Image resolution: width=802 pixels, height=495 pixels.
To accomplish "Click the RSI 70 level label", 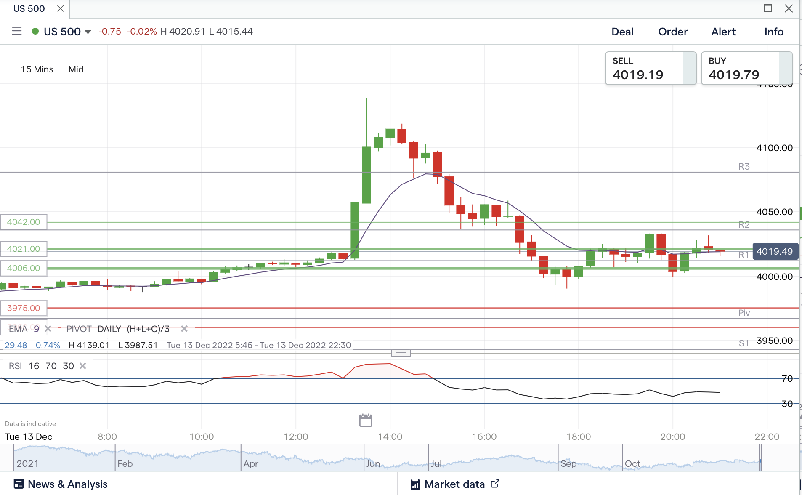I will pos(787,378).
